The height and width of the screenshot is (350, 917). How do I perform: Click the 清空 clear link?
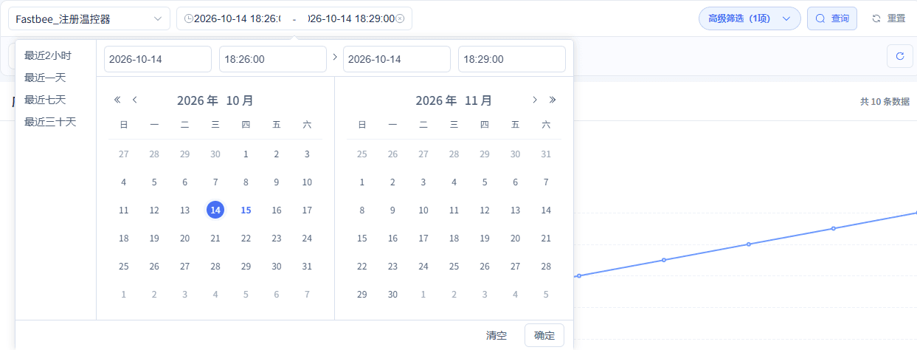coord(496,335)
